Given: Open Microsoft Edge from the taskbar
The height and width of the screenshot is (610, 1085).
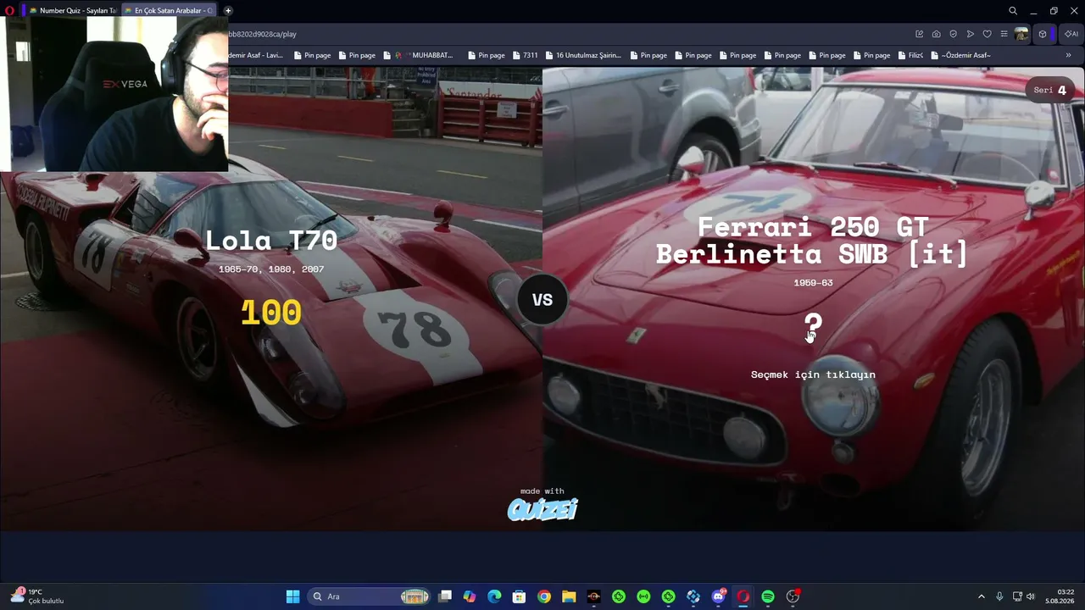Looking at the screenshot, I should tap(494, 596).
